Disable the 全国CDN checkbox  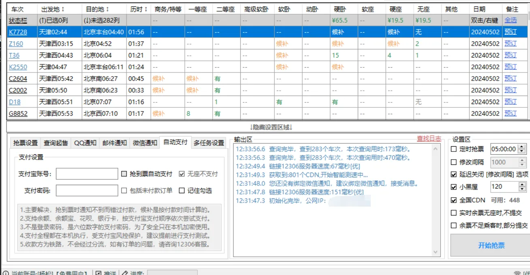point(454,200)
